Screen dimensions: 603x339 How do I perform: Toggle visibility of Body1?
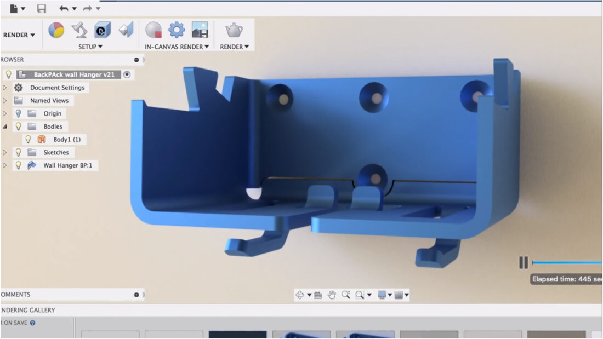point(28,139)
